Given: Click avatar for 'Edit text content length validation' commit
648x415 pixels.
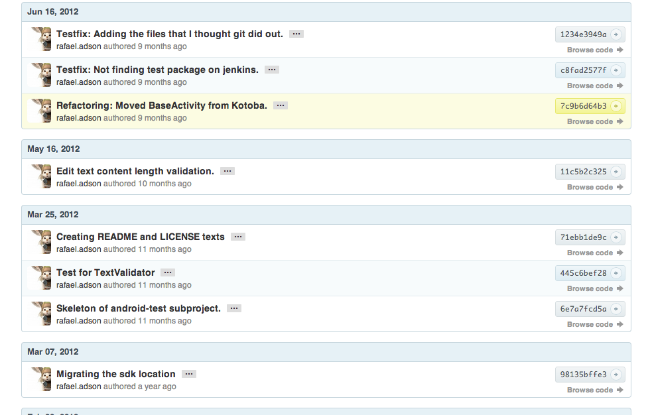Looking at the screenshot, I should click(42, 176).
